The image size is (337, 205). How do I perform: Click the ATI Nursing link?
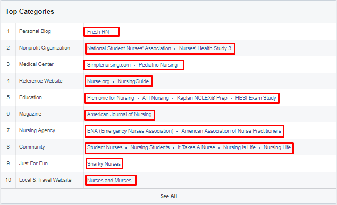pyautogui.click(x=155, y=98)
